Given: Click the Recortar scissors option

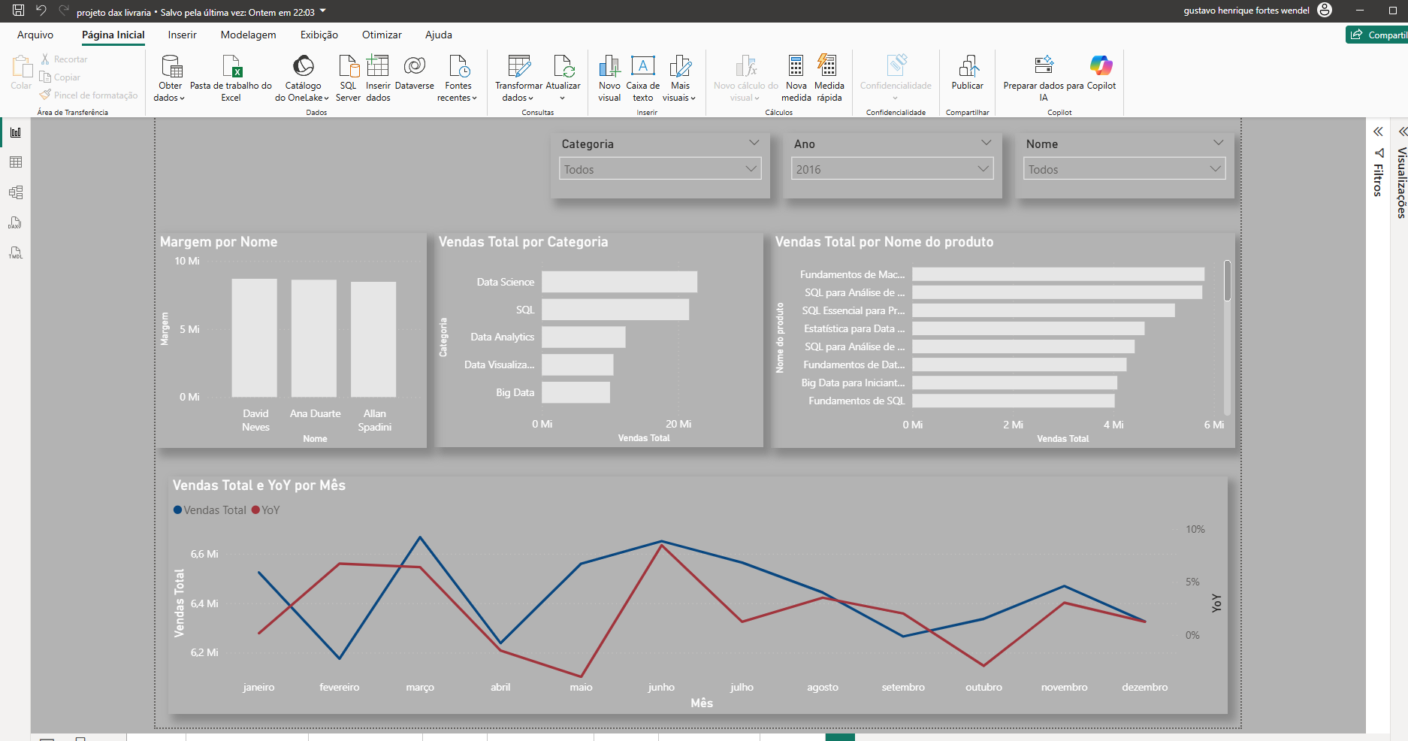Looking at the screenshot, I should click(x=64, y=59).
